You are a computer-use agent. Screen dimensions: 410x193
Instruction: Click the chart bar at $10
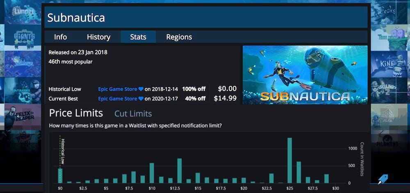tap(152, 173)
